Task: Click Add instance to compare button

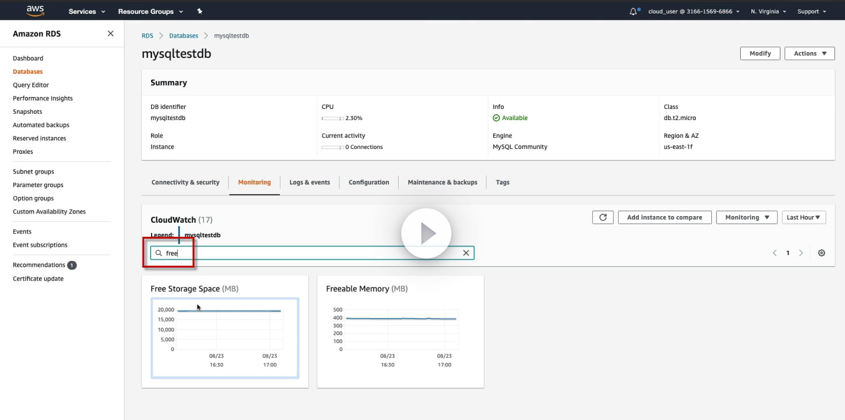Action: coord(665,217)
